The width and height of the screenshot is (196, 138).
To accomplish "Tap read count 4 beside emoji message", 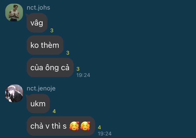I will 99,127.
